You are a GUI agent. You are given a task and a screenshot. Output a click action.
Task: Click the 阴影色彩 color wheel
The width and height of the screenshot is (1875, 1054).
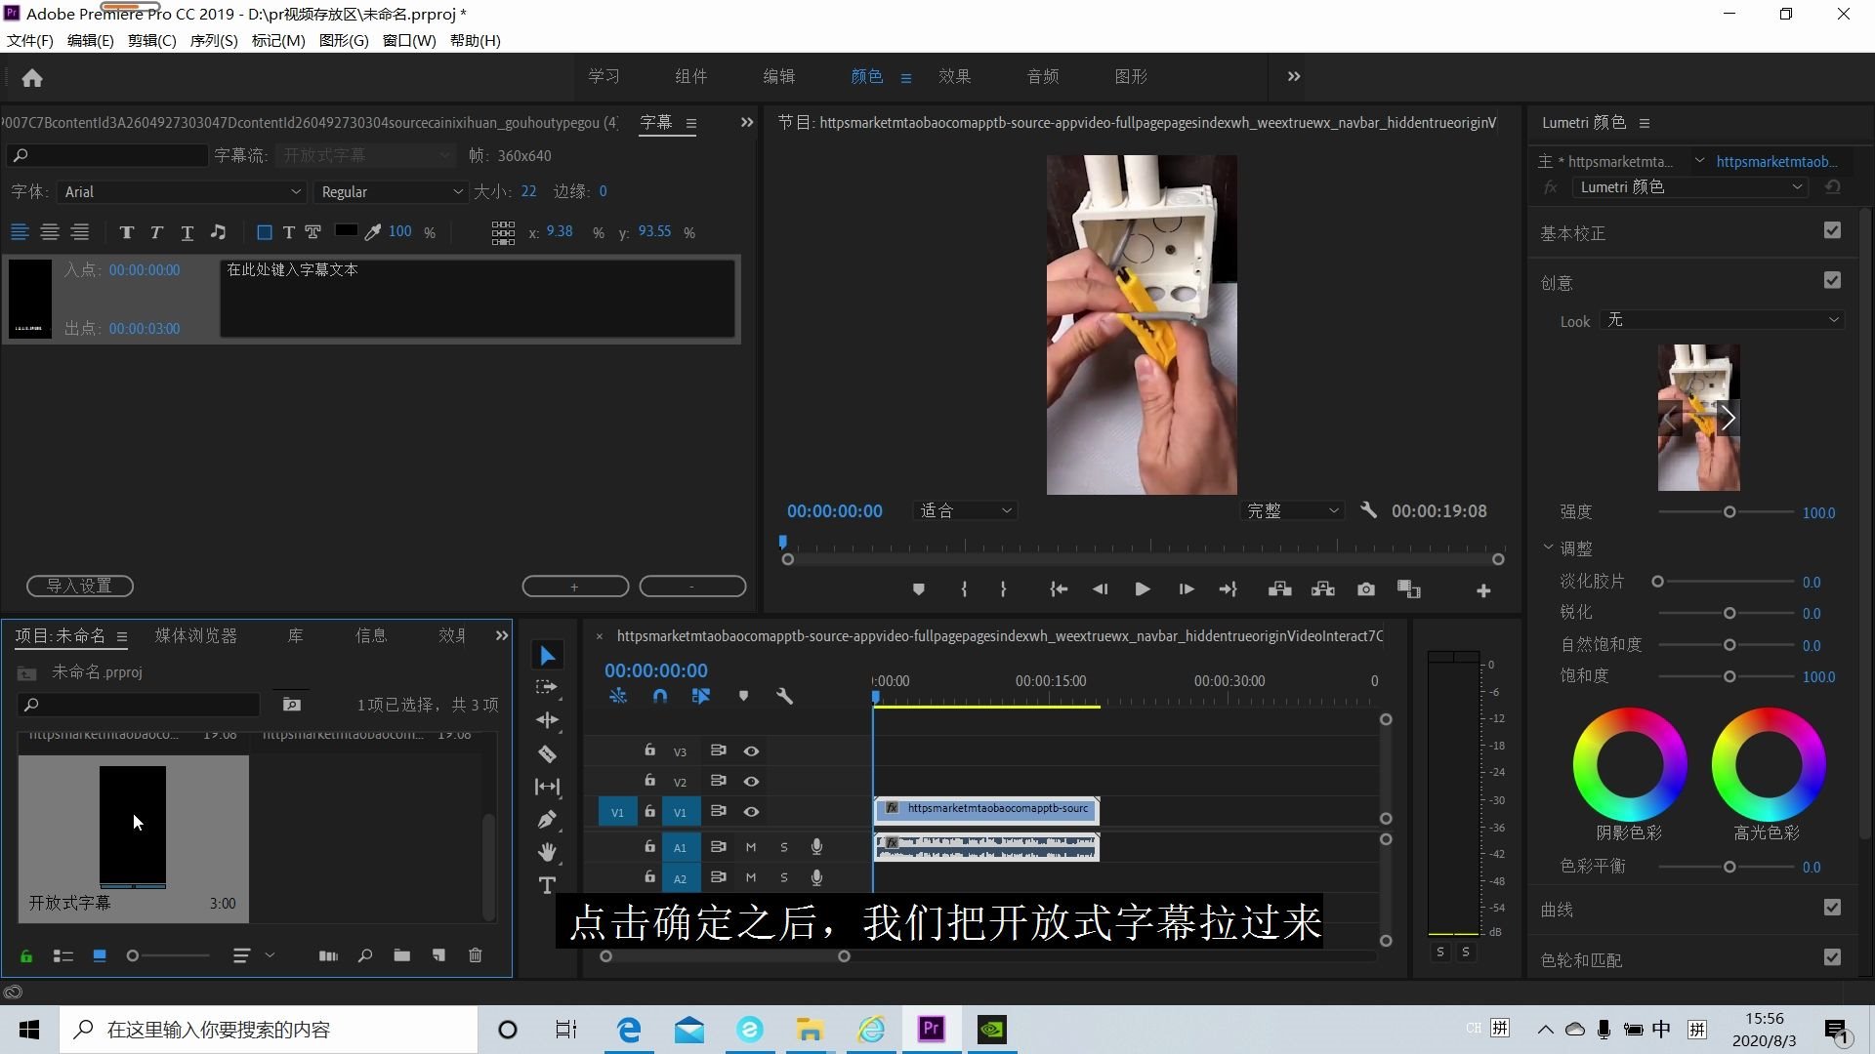(1629, 764)
